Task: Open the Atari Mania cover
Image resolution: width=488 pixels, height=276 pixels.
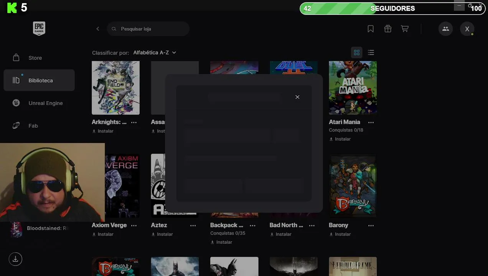Action: [353, 88]
